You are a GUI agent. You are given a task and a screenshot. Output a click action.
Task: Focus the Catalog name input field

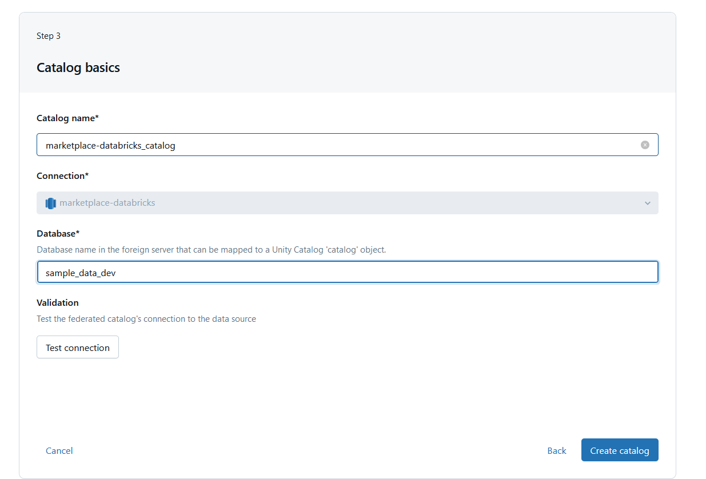[x=400, y=145]
